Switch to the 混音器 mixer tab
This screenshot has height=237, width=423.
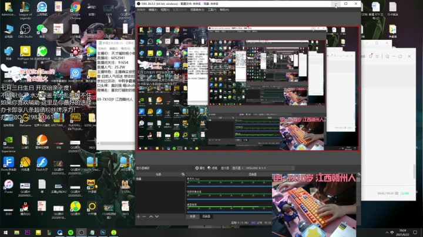point(206,216)
